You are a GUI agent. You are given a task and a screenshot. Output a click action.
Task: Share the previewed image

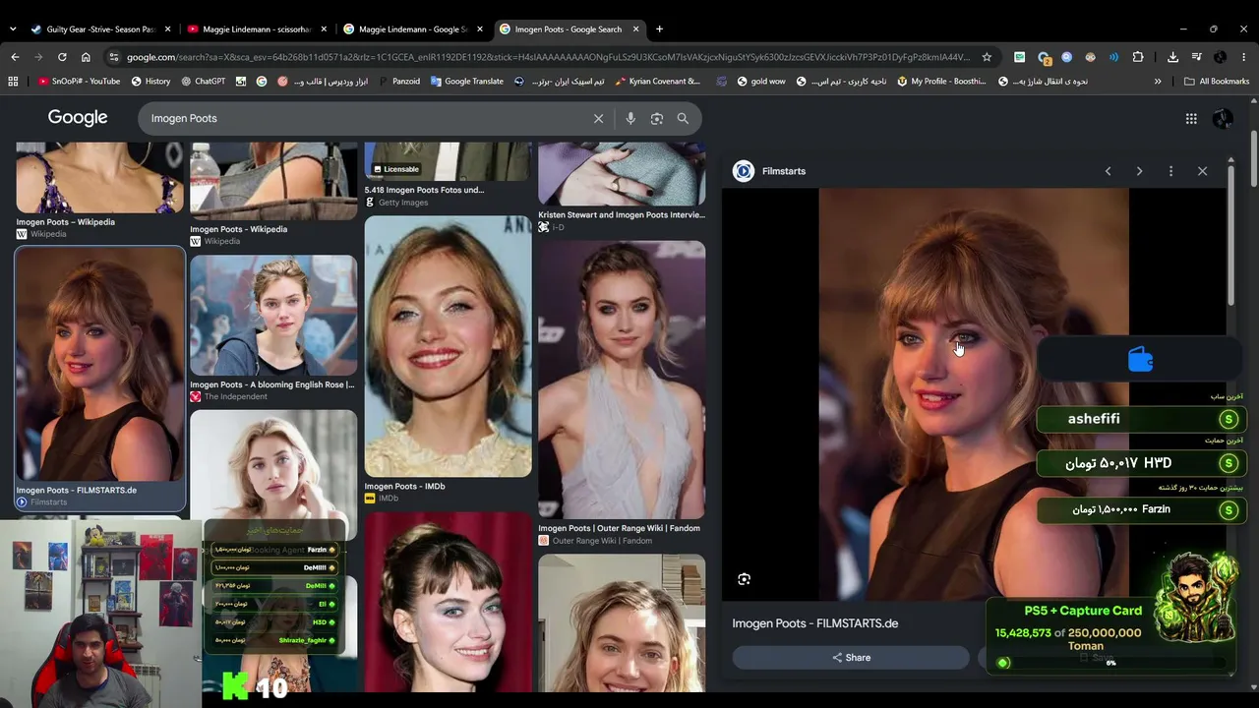tap(851, 658)
